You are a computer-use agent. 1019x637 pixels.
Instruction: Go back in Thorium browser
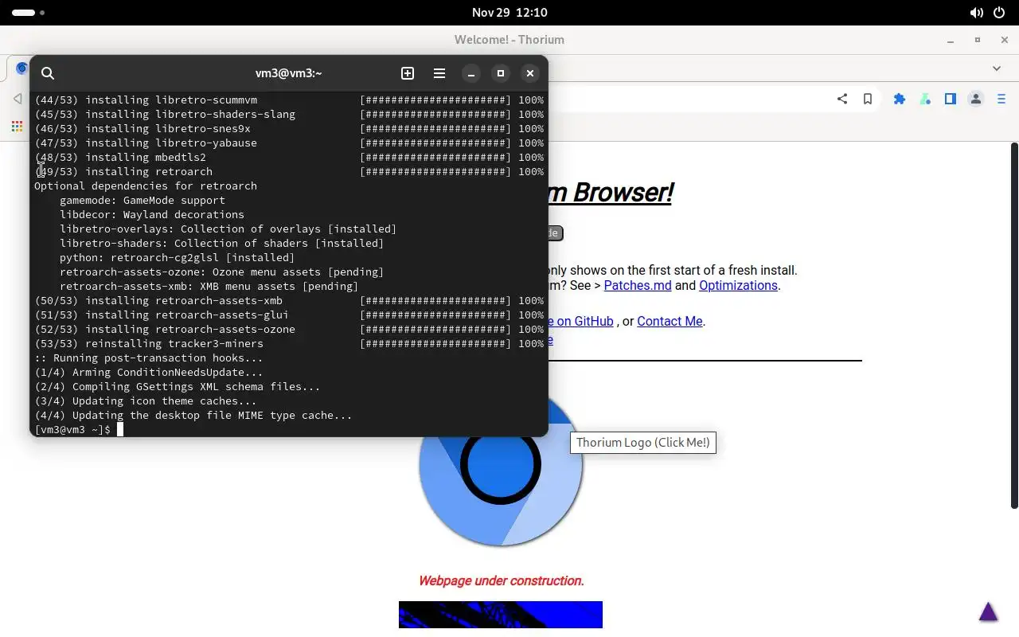[x=18, y=99]
